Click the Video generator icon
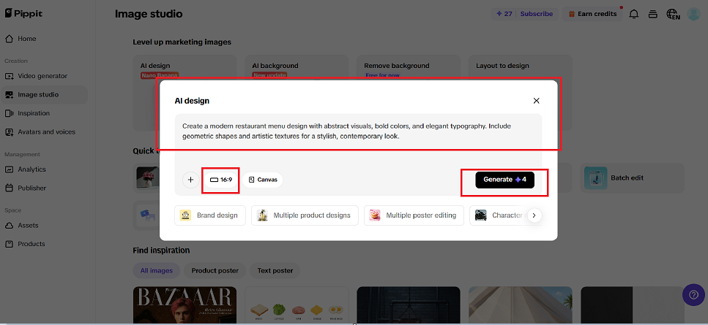The image size is (708, 325). tap(9, 76)
